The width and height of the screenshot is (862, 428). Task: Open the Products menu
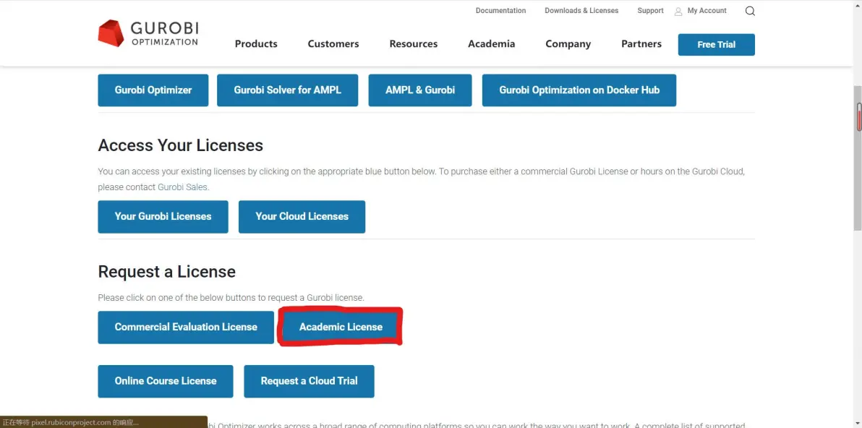(x=256, y=44)
